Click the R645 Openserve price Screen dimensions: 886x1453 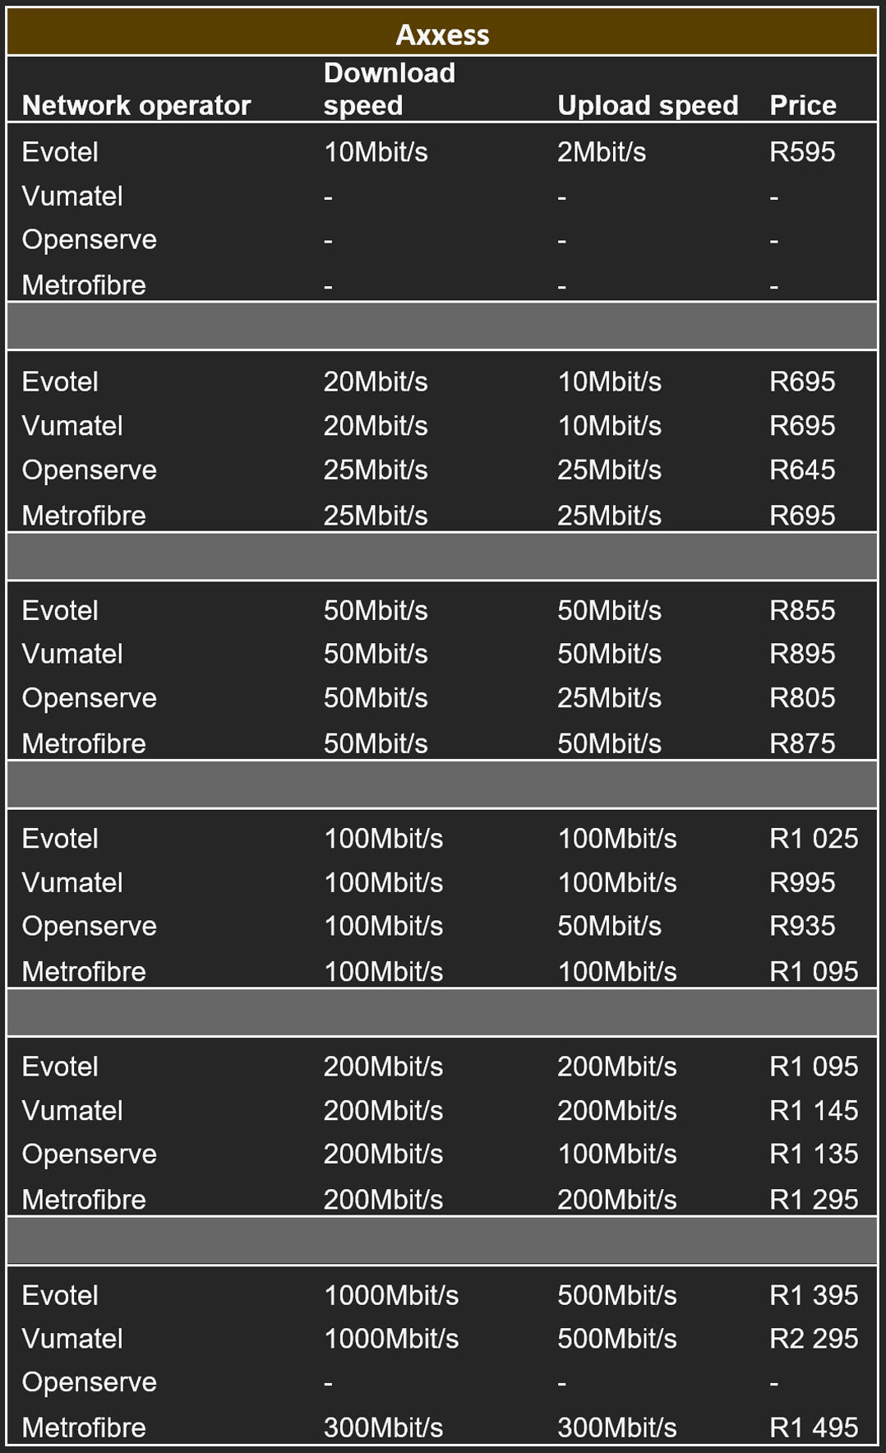[x=801, y=470]
